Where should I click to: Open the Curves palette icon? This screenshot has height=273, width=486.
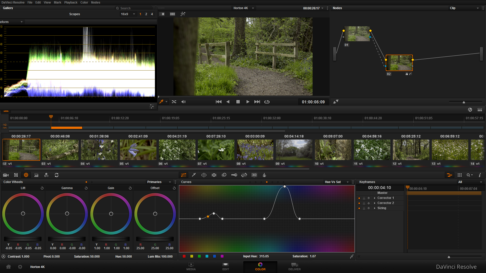tap(184, 175)
